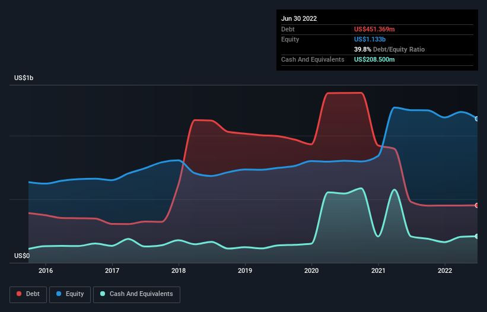Select the 2022 x-axis label
The height and width of the screenshot is (312, 487).
pos(445,270)
